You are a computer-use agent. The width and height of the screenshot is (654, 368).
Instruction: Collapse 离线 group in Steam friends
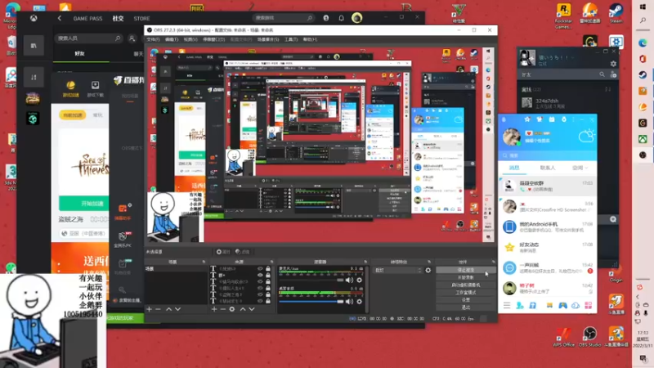click(531, 89)
